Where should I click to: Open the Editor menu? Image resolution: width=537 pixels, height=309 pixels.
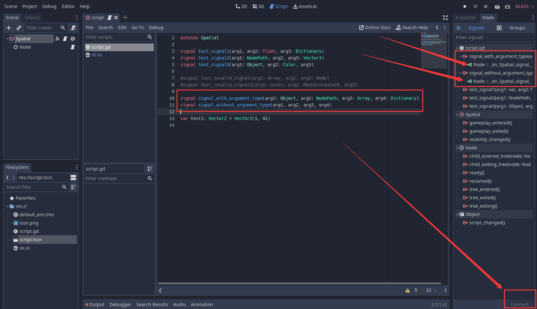(68, 6)
